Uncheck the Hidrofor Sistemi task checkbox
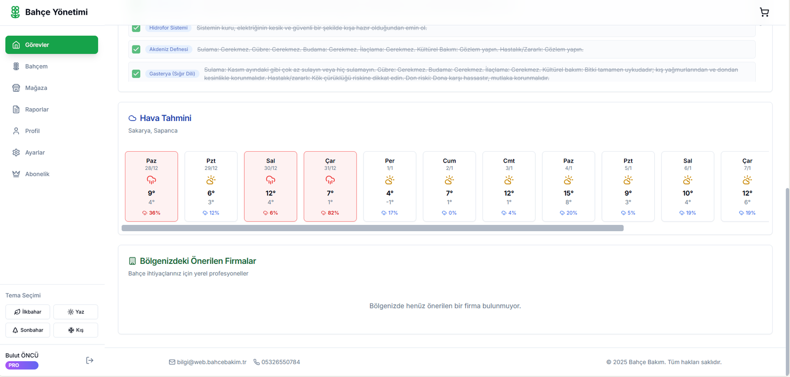This screenshot has height=377, width=790. (x=136, y=28)
